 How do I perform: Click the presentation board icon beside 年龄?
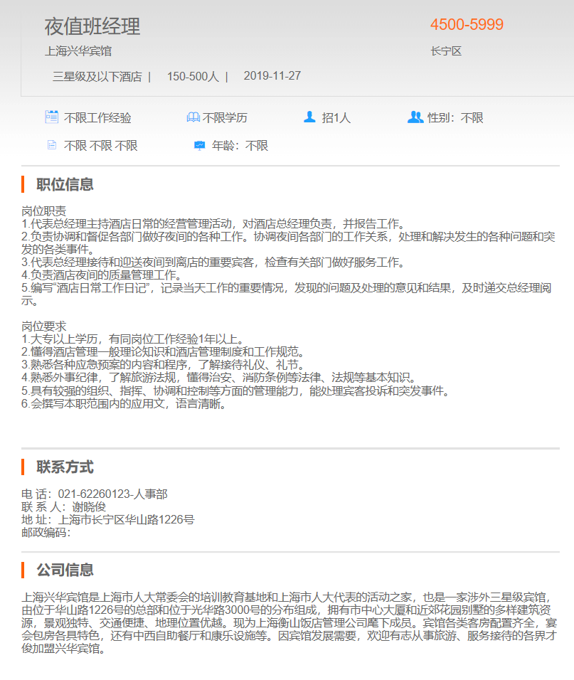(x=200, y=145)
